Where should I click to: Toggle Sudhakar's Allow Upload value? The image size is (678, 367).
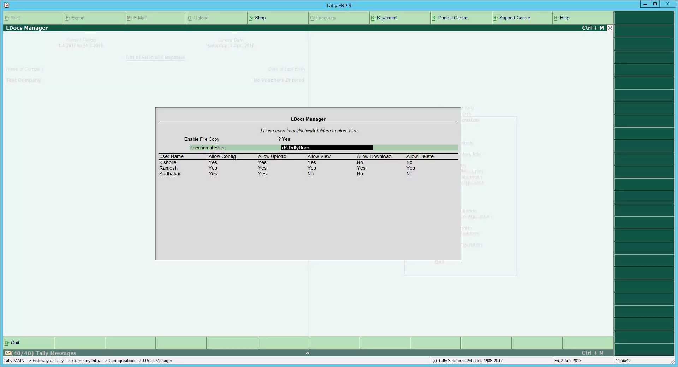[x=262, y=174]
